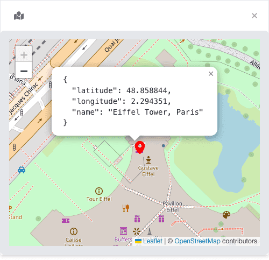Select the Buffets shop icon
The height and width of the screenshot is (260, 269).
pos(123,231)
